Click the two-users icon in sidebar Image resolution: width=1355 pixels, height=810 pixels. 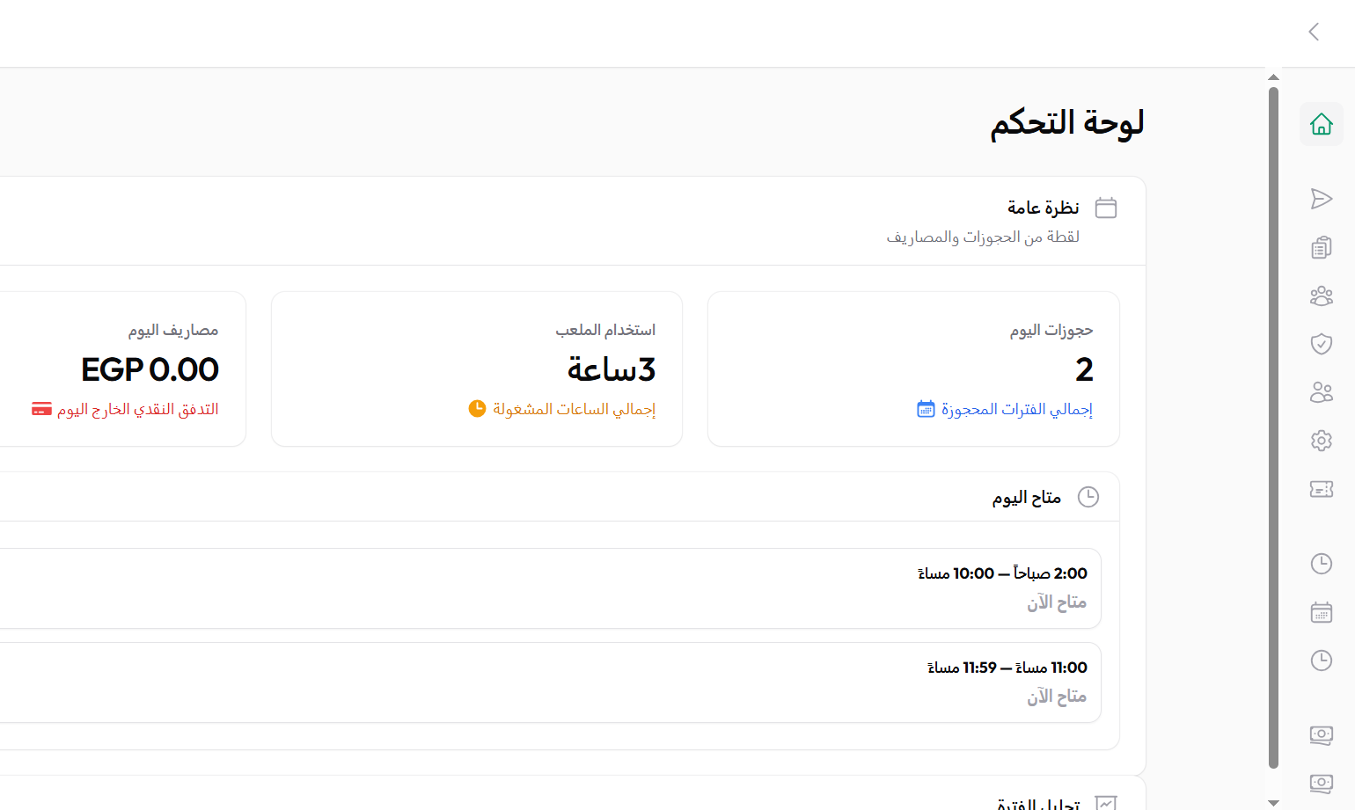pos(1321,392)
